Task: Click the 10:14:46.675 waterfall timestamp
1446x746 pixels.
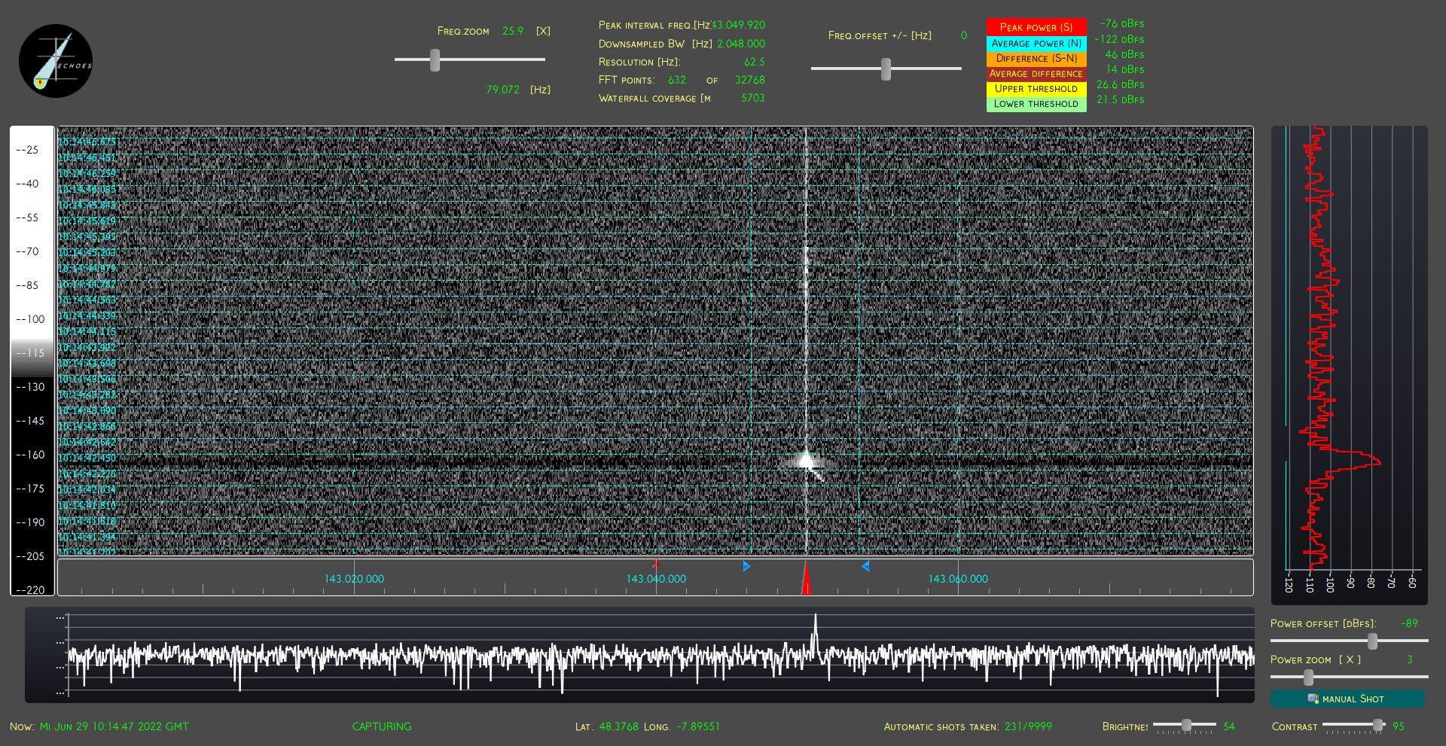Action: click(87, 142)
